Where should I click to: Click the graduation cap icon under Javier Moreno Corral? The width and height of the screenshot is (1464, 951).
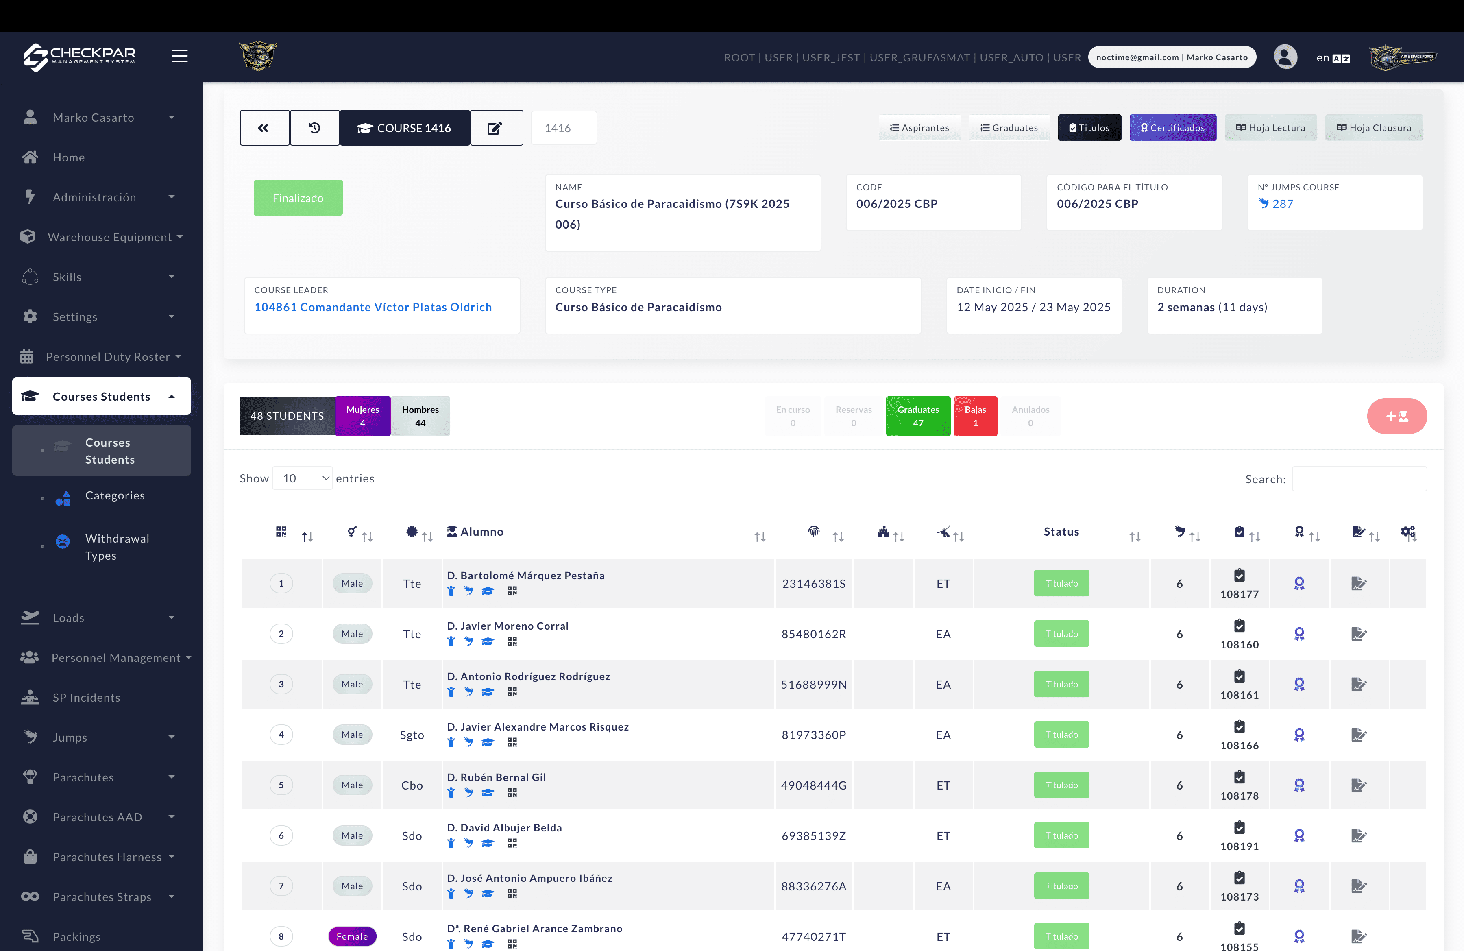click(x=488, y=641)
